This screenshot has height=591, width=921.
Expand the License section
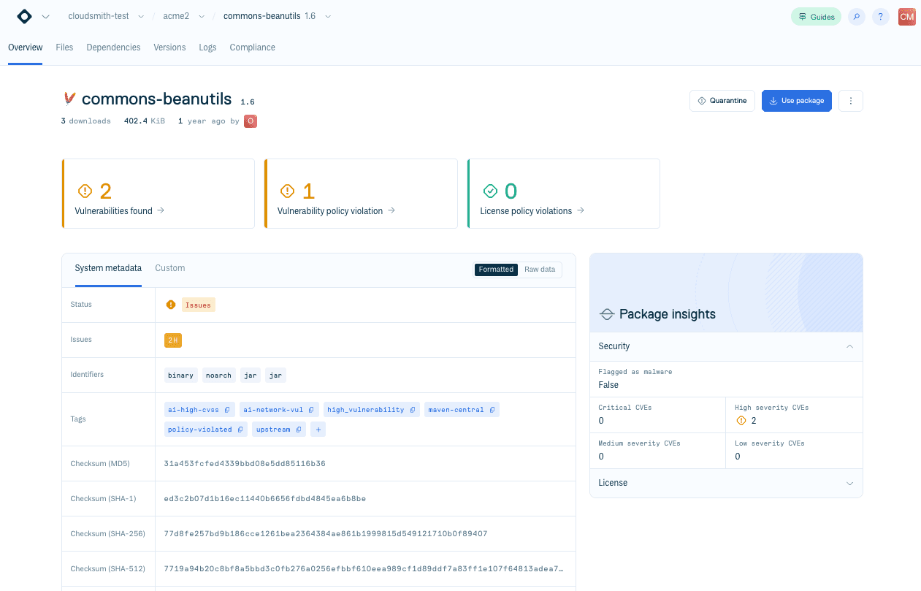(x=849, y=484)
